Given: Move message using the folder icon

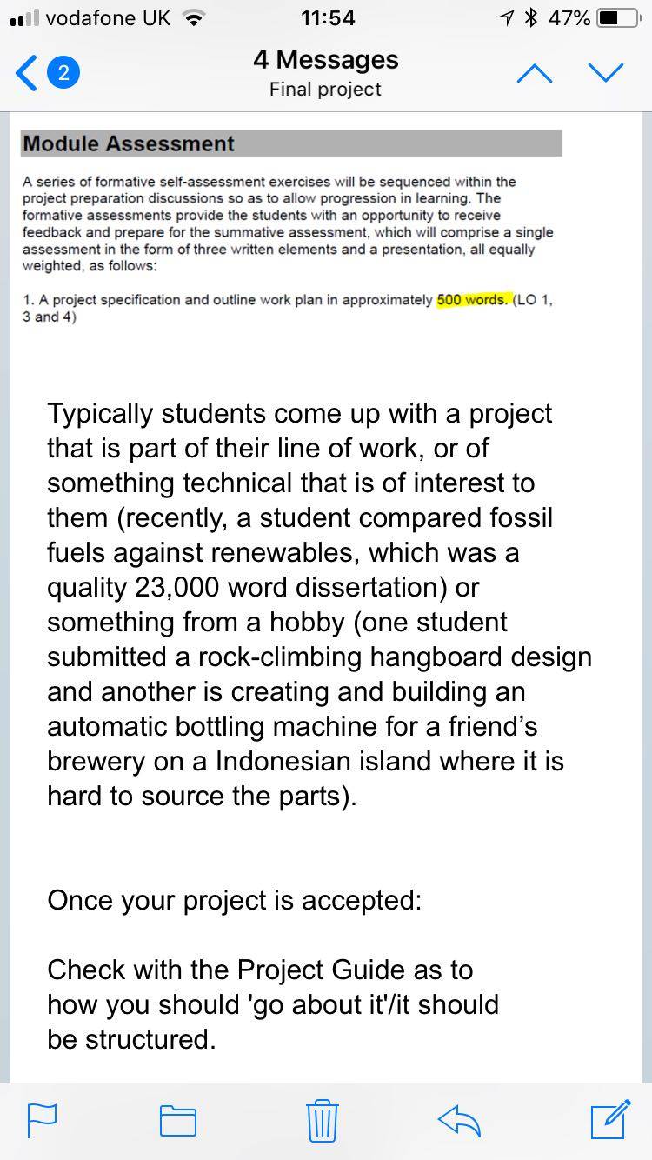Looking at the screenshot, I should tap(178, 1121).
